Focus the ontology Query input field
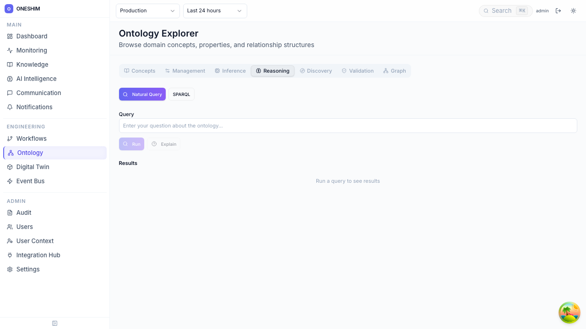Image resolution: width=586 pixels, height=329 pixels. (347, 126)
